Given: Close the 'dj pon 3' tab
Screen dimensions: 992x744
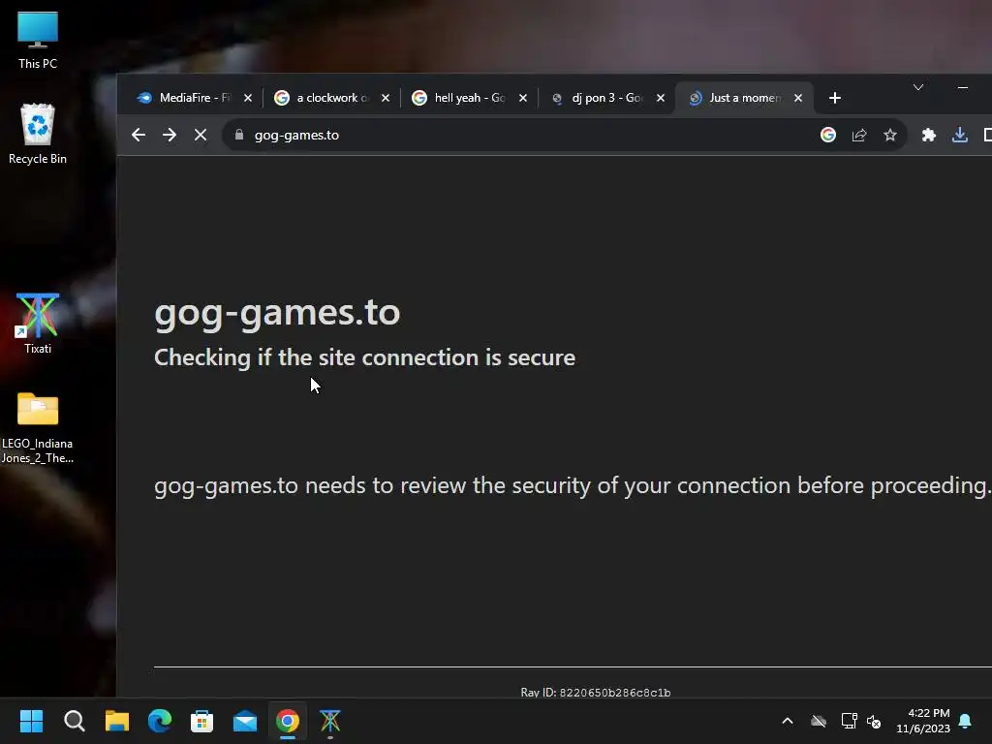Looking at the screenshot, I should (661, 98).
